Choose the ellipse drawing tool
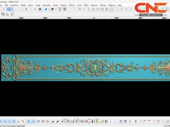Image resolution: width=170 pixels, height=127 pixels. point(98,9)
